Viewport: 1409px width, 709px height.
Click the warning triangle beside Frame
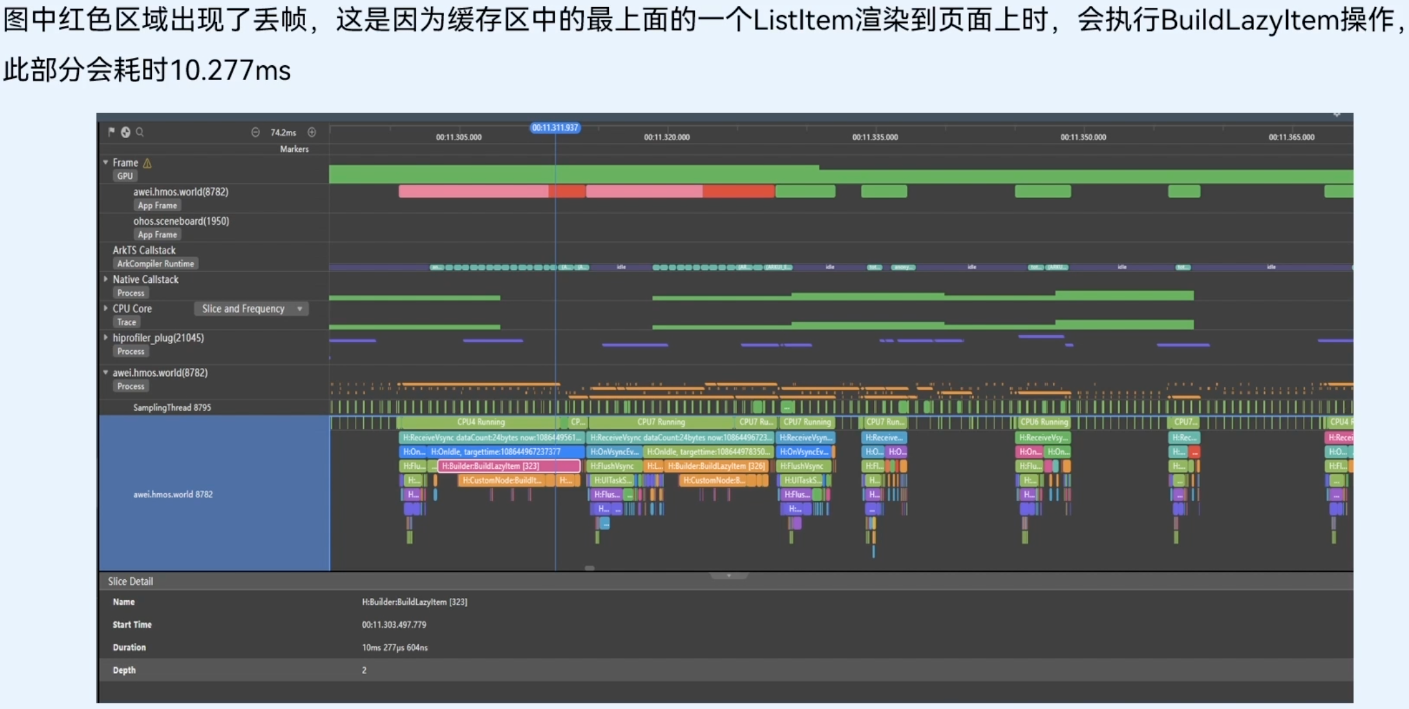pyautogui.click(x=147, y=163)
